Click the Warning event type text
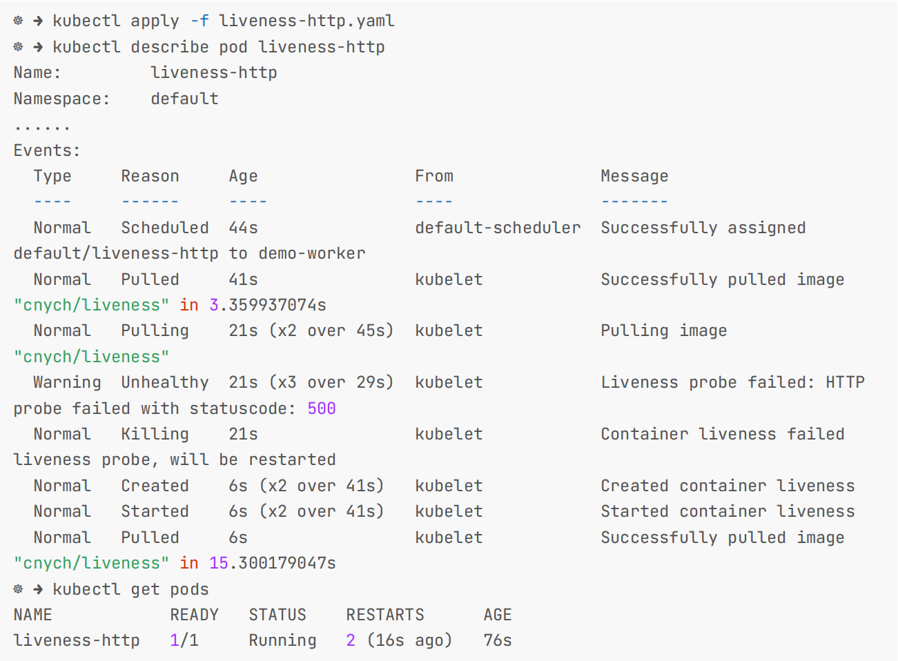Screen dimensions: 898x661 67,382
